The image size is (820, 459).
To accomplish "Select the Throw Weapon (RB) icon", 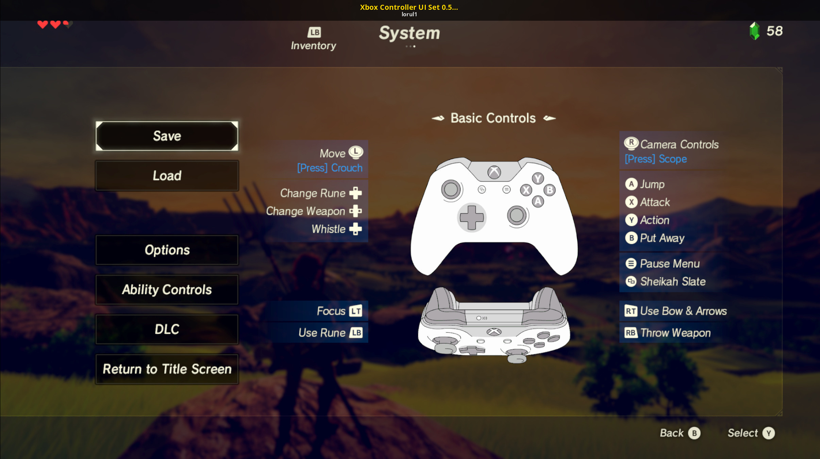I will click(629, 333).
